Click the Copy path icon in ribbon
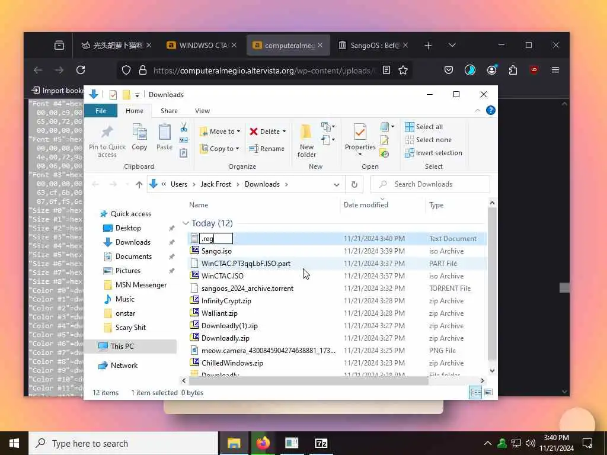This screenshot has height=455, width=607. [x=184, y=140]
